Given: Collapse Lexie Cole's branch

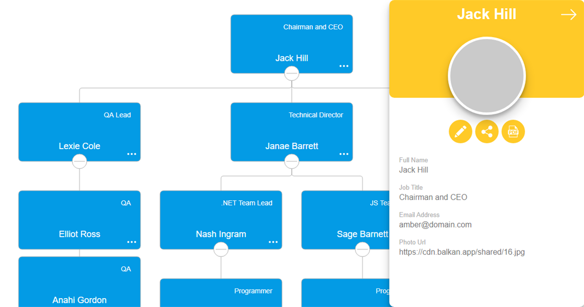Looking at the screenshot, I should coord(79,161).
